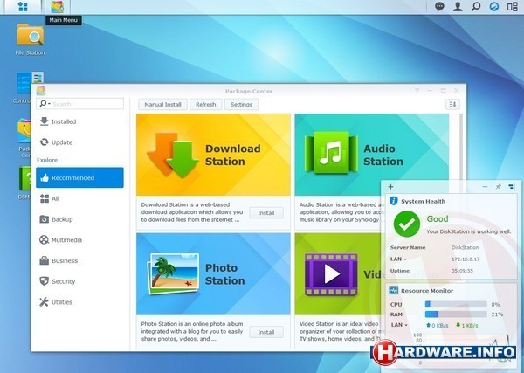Viewport: 524px width, 373px height.
Task: Click the RAM usage bar
Action: point(456,314)
